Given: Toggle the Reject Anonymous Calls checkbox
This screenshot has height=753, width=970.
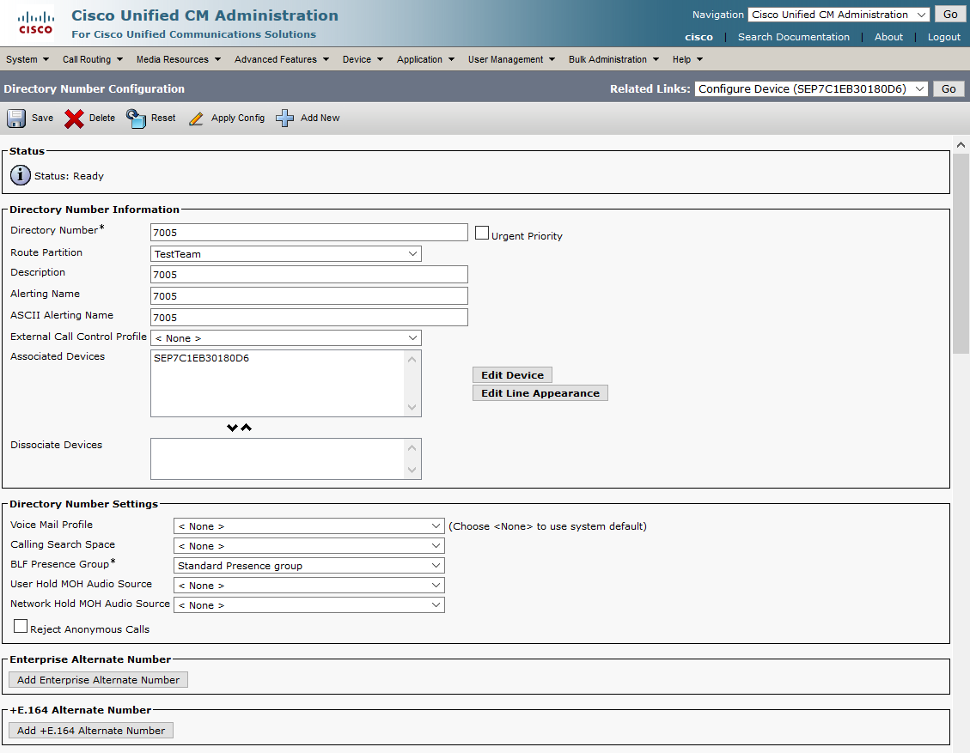Looking at the screenshot, I should (x=21, y=627).
